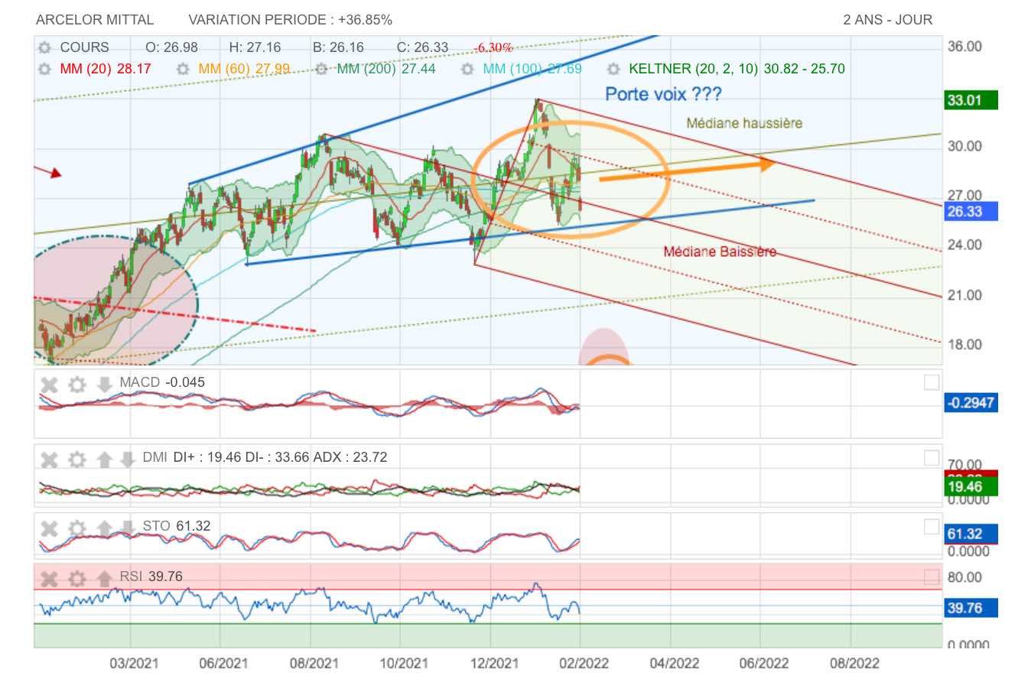Image resolution: width=1028 pixels, height=682 pixels.
Task: Click the MM (100) 27.69 label
Action: [x=533, y=69]
